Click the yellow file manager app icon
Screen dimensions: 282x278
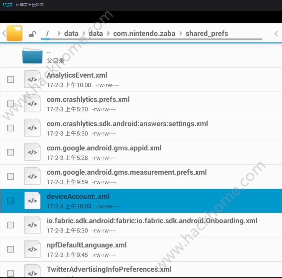(x=14, y=33)
